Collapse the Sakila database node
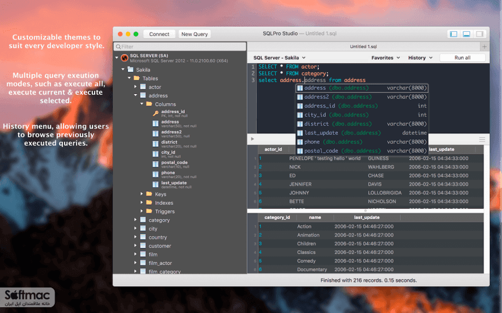 123,70
